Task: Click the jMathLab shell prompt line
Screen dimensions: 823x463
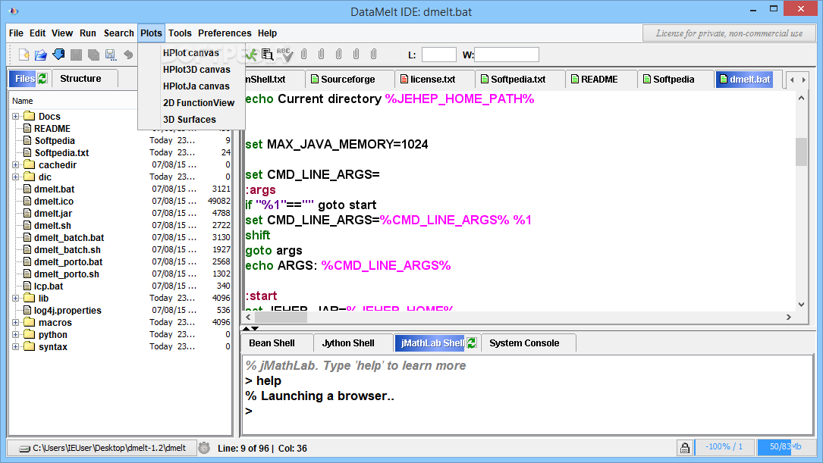Action: pos(527,411)
